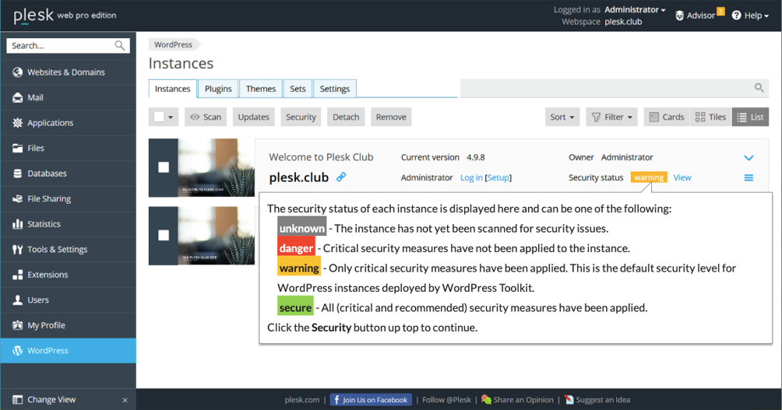
Task: Click the eye icon on Scan button
Action: [x=195, y=117]
